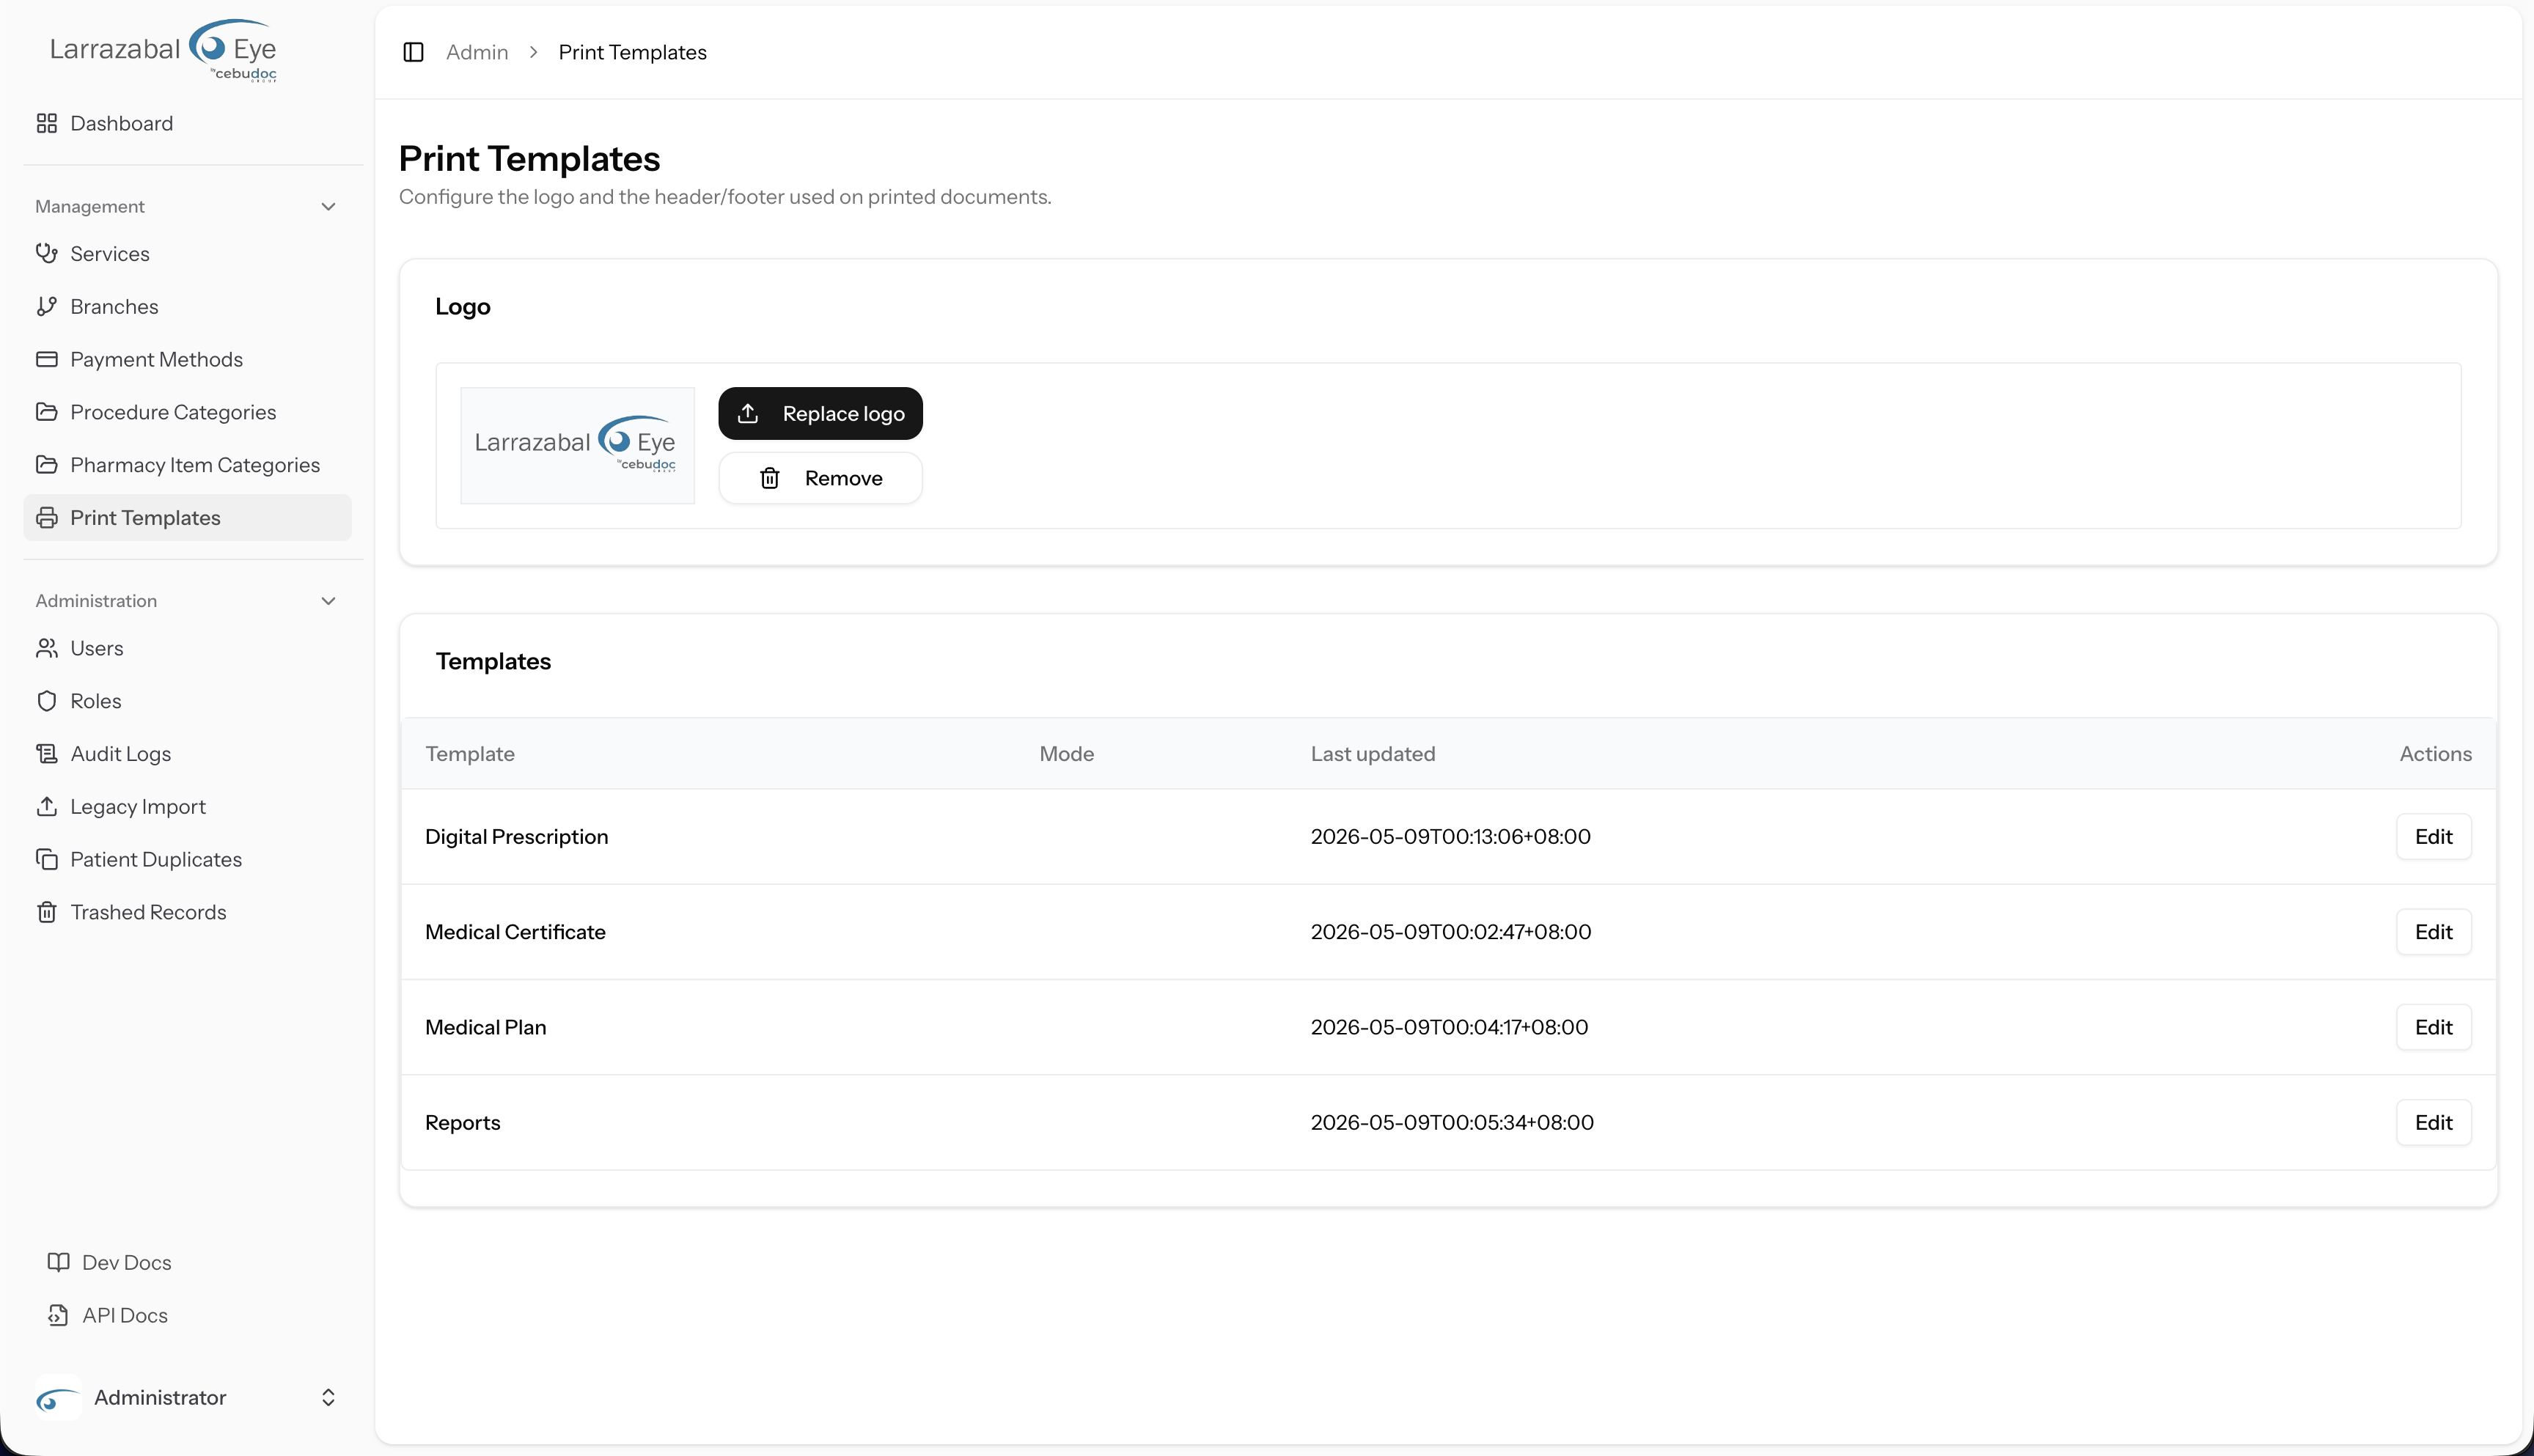Screen dimensions: 2534x1456
Task: Go to Services page
Action: pyautogui.click(x=188, y=253)
